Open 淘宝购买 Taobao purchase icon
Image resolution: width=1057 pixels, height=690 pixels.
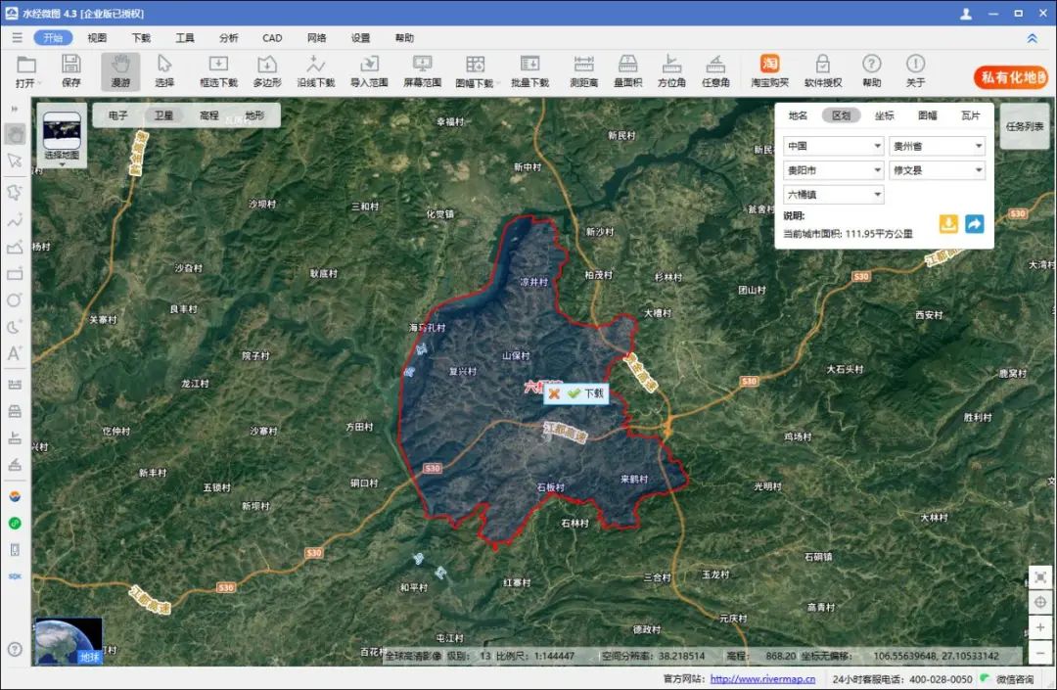coord(770,70)
